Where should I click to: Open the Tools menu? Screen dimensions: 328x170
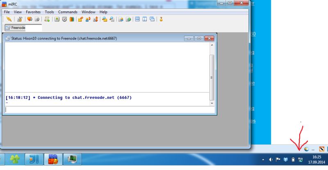click(x=49, y=12)
